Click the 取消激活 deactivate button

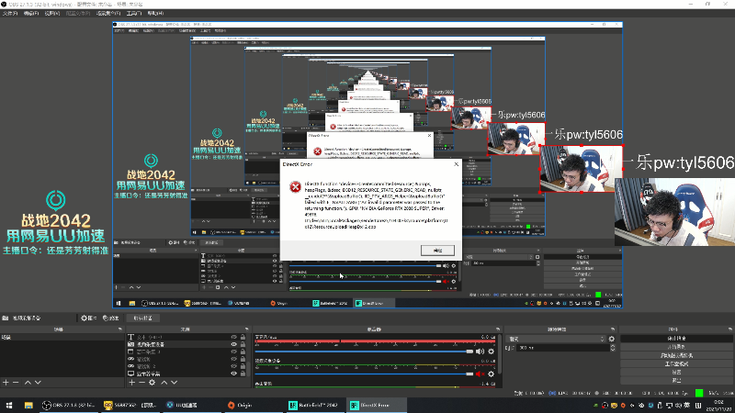pyautogui.click(x=143, y=318)
